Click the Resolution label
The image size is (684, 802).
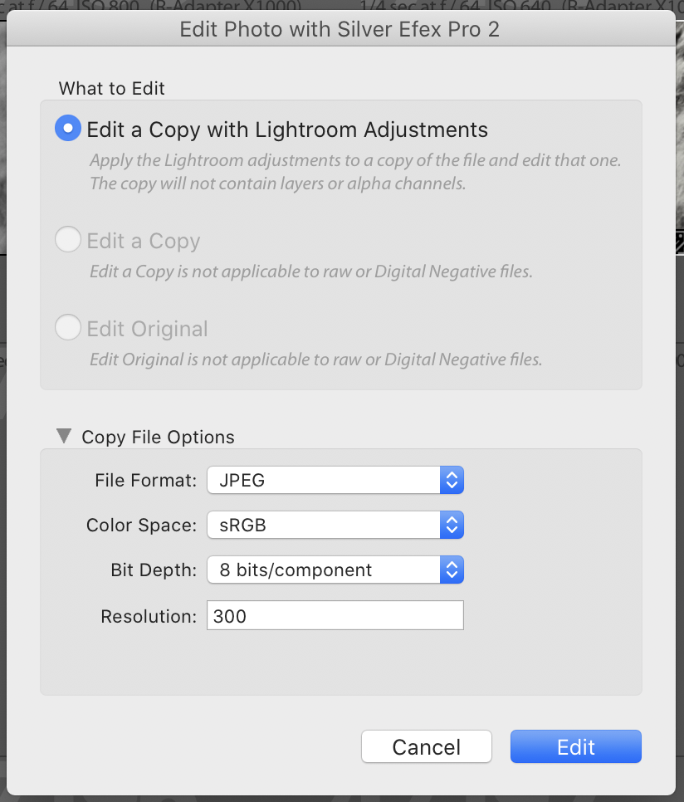149,616
